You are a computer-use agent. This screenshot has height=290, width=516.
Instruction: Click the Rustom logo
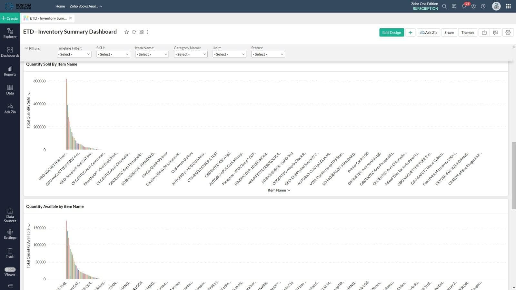pyautogui.click(x=18, y=6)
